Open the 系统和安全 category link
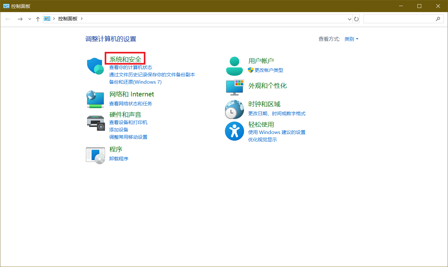The height and width of the screenshot is (267, 448). [125, 59]
